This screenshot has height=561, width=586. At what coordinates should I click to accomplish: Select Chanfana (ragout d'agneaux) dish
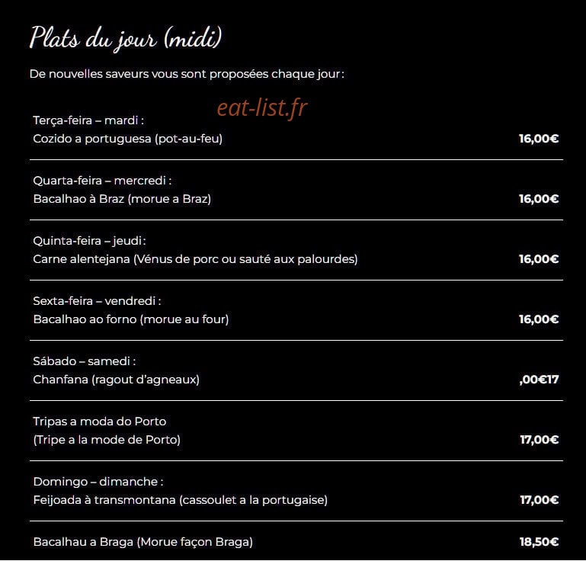[117, 380]
